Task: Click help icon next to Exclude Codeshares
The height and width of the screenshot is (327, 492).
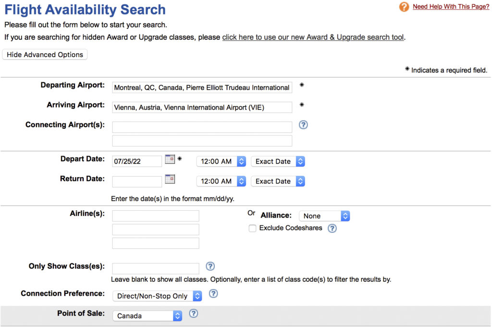Action: 332,229
